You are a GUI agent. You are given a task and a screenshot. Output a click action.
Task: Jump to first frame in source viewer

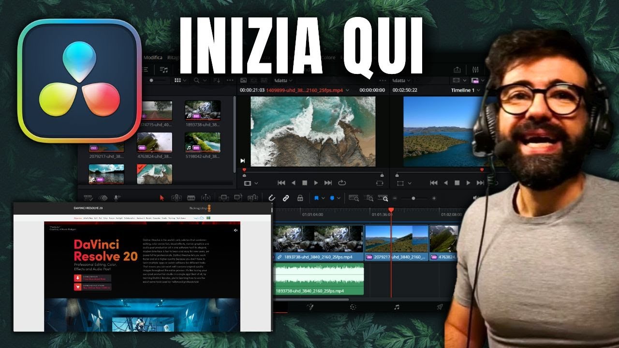[281, 183]
